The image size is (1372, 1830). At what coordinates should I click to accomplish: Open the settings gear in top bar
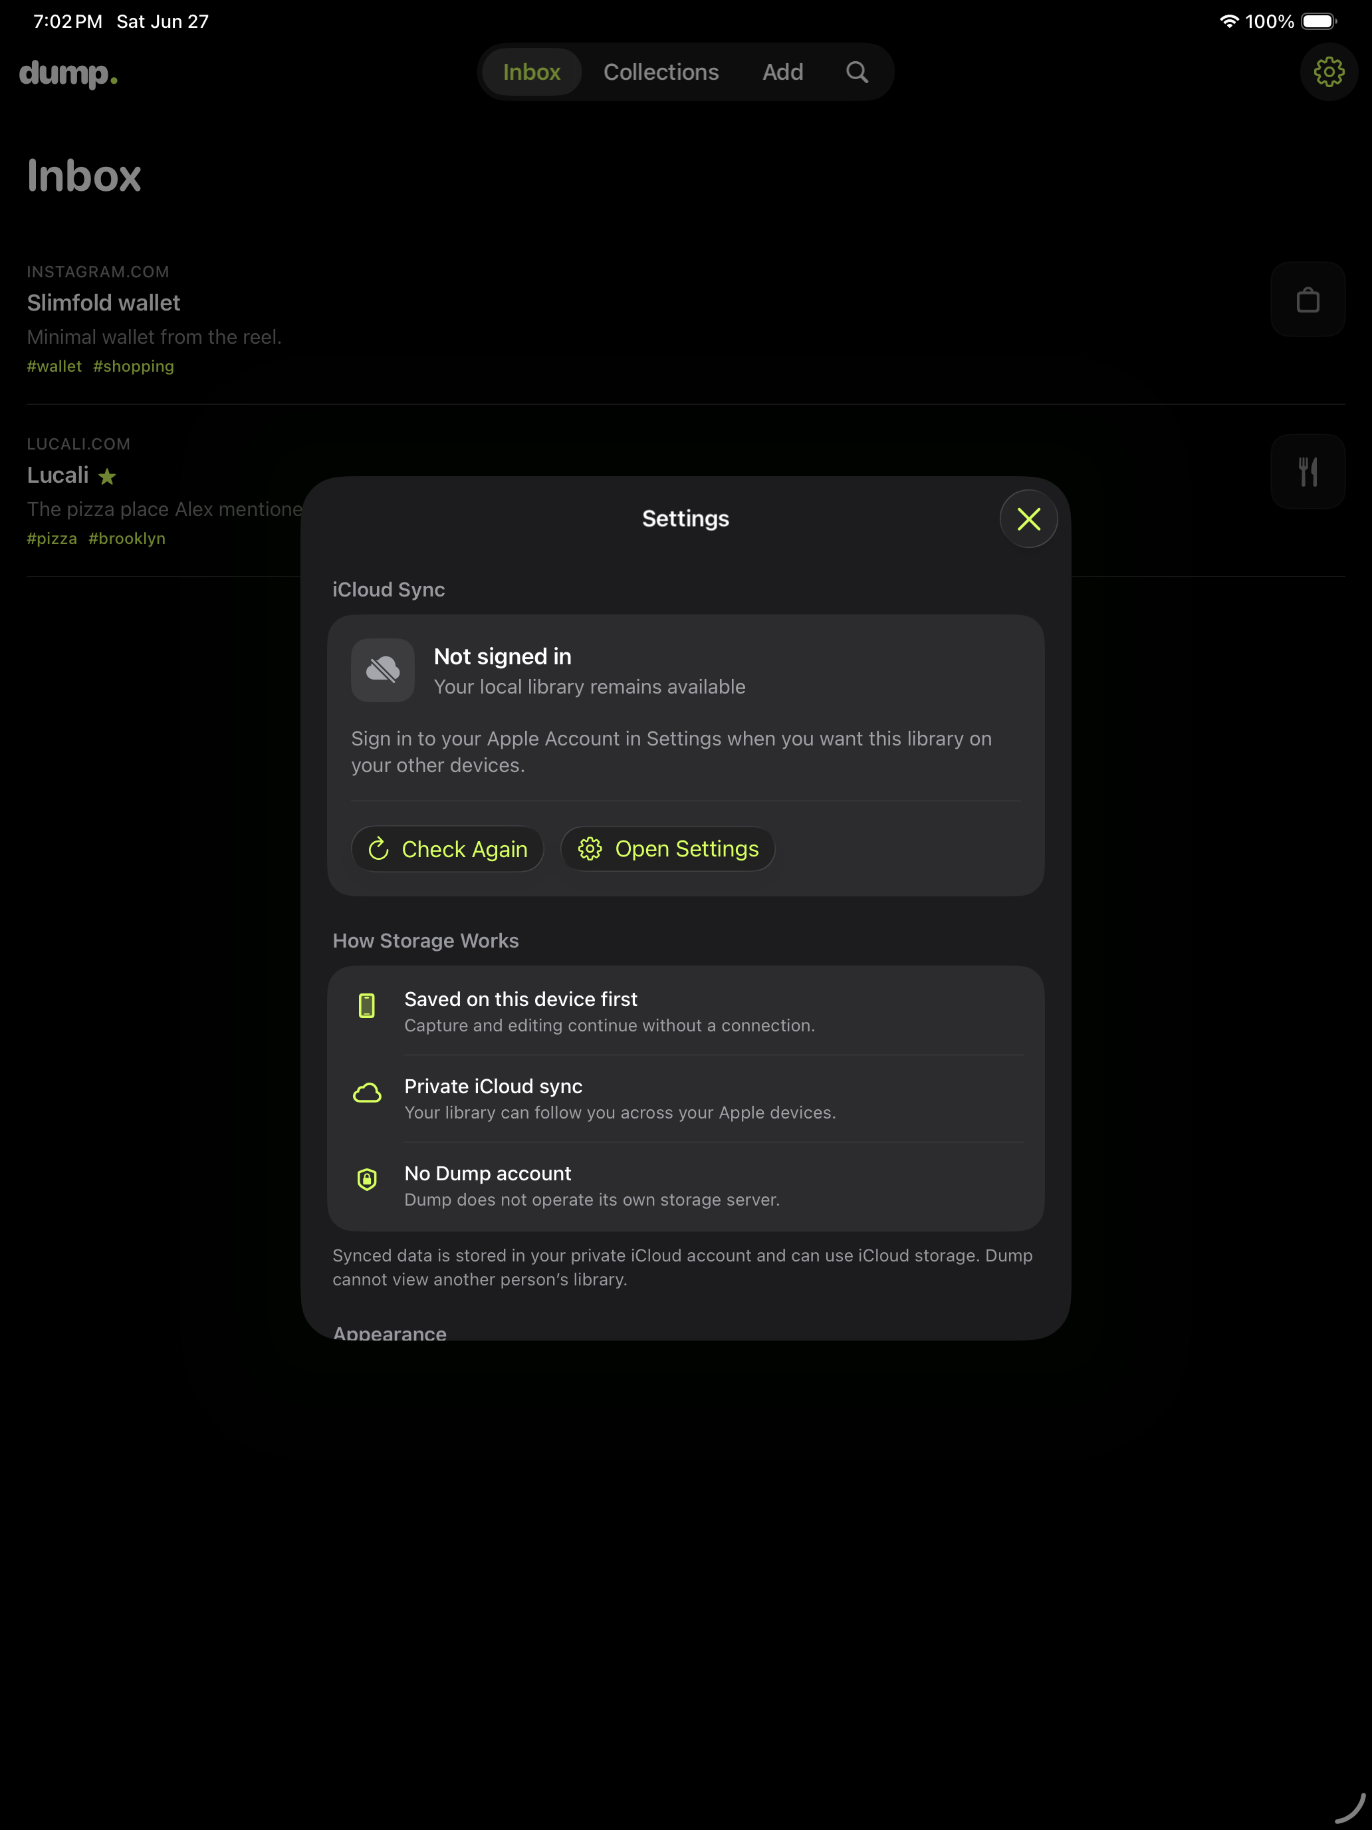[1328, 72]
